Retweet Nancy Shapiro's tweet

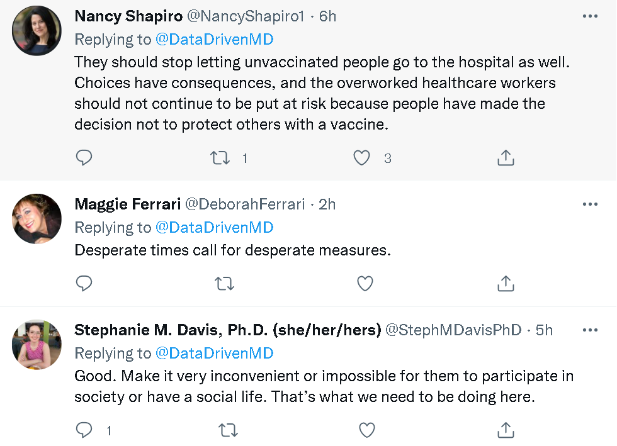(220, 158)
